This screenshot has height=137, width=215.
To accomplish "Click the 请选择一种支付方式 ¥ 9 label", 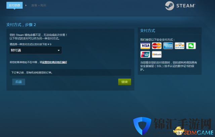I will [31, 44].
